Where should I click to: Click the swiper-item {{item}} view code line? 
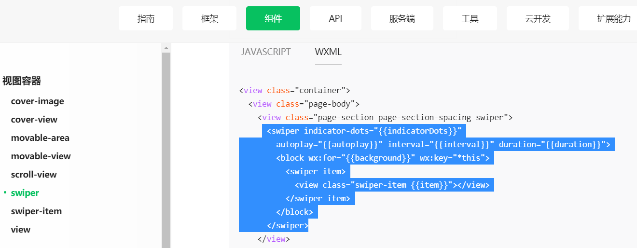392,185
